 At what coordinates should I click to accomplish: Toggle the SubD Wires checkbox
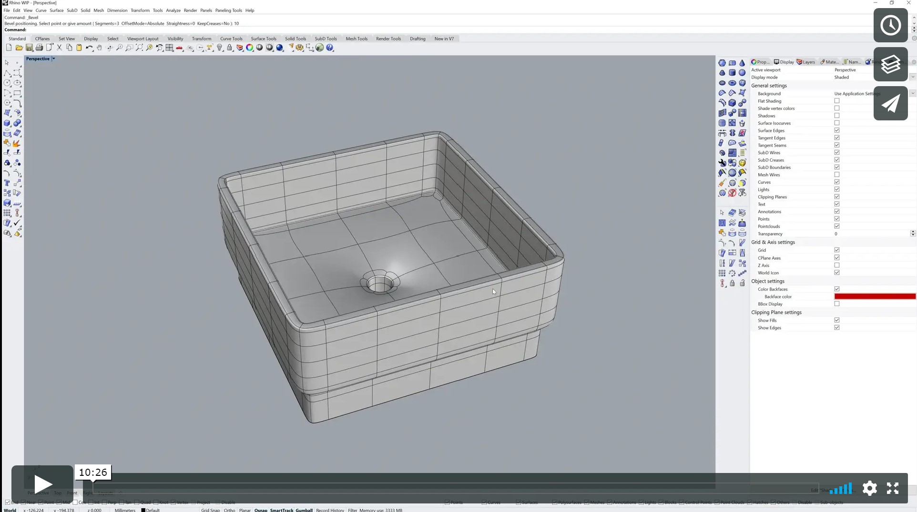[x=837, y=153]
